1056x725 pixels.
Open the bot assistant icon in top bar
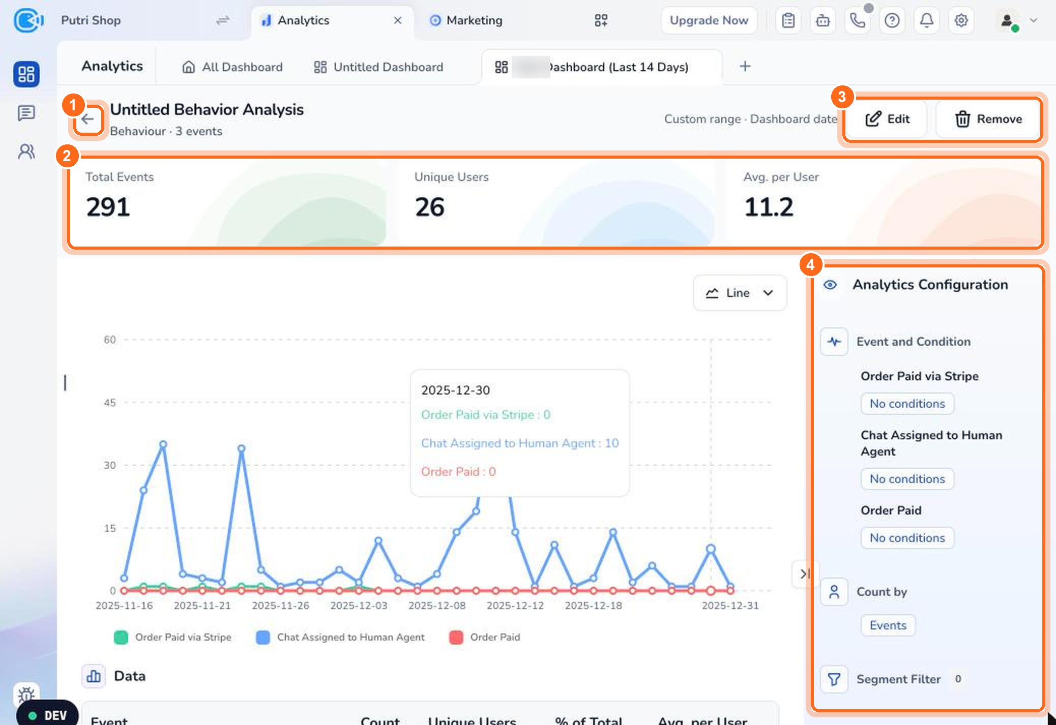(823, 20)
